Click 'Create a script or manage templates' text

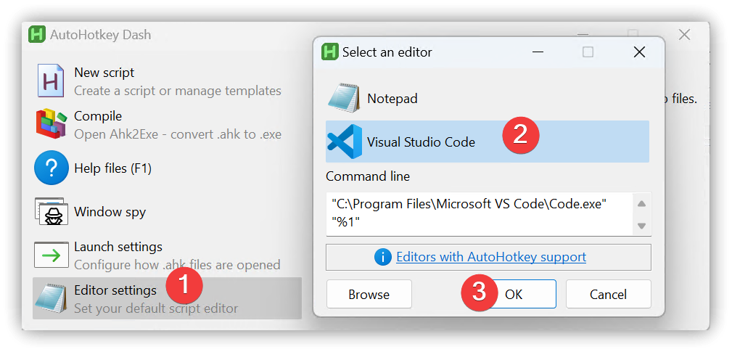[178, 91]
